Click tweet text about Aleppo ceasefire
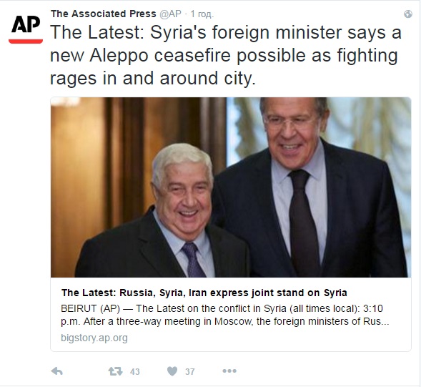The height and width of the screenshot is (387, 421). tap(226, 55)
